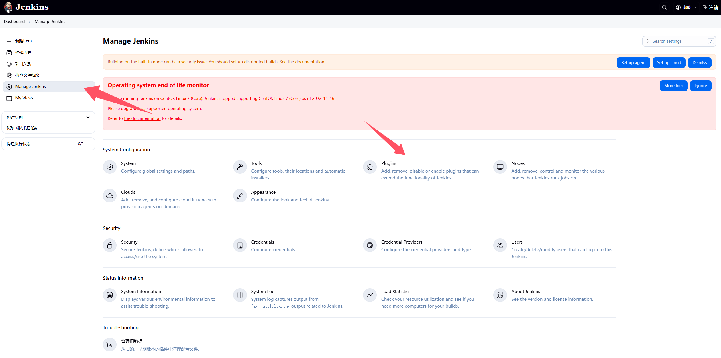The height and width of the screenshot is (358, 721).
Task: Open Credentials title link
Action: (x=262, y=242)
